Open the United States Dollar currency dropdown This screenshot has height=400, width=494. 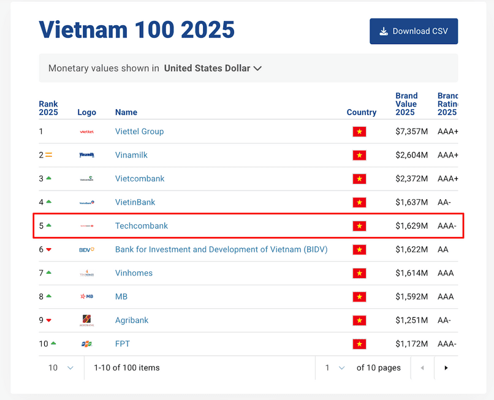213,68
